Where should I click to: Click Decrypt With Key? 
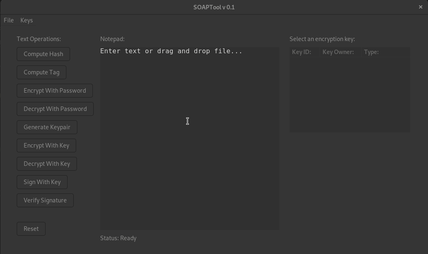click(x=47, y=163)
